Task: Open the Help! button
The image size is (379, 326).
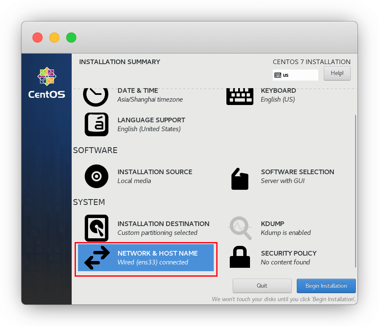Action: click(337, 73)
